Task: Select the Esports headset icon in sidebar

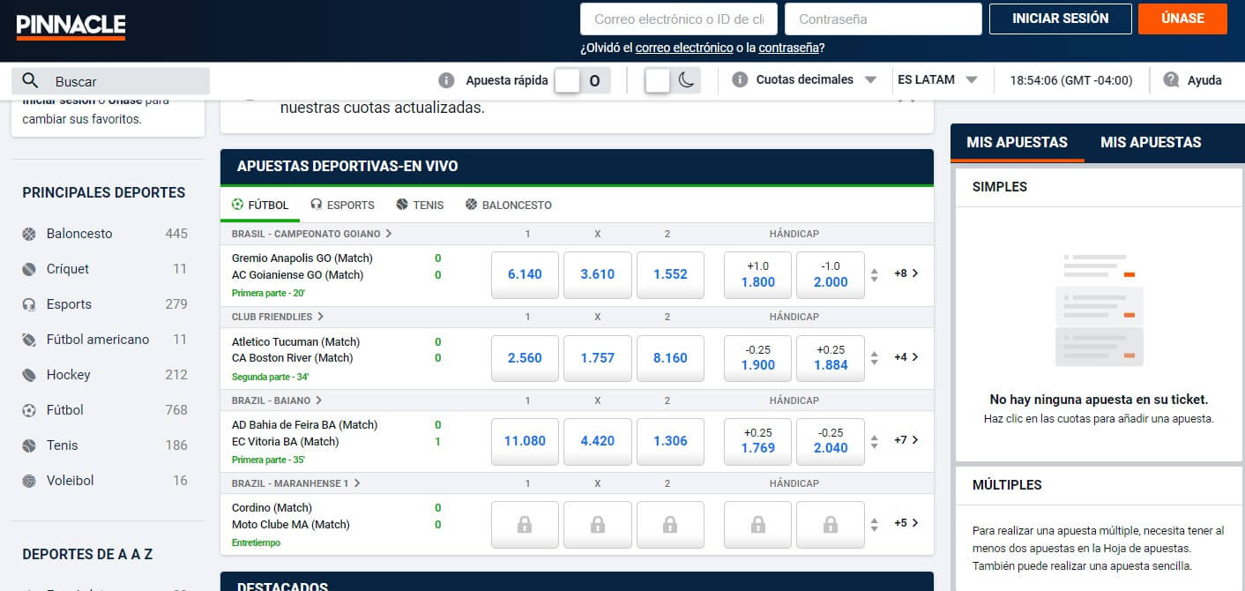Action: pos(30,304)
